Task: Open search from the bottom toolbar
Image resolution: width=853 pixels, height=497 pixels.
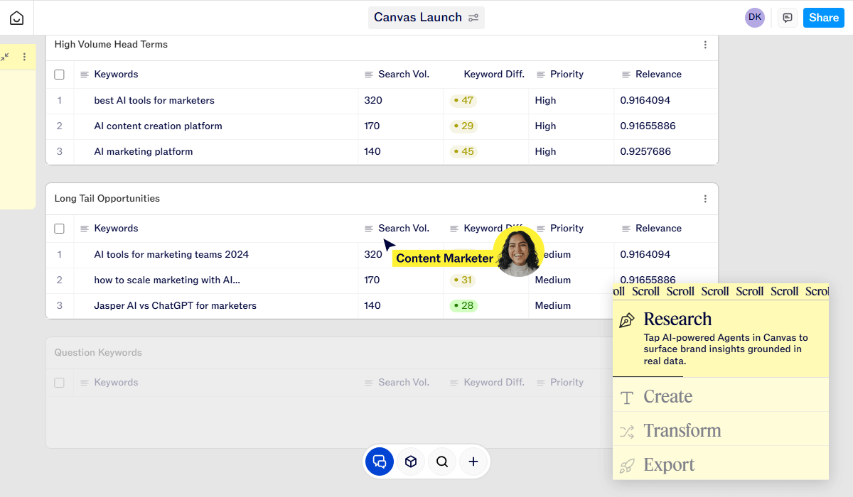Action: click(x=442, y=461)
